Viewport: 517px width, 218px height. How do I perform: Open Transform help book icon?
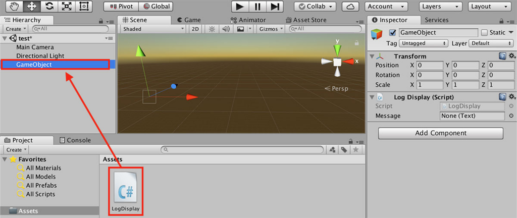(502, 57)
